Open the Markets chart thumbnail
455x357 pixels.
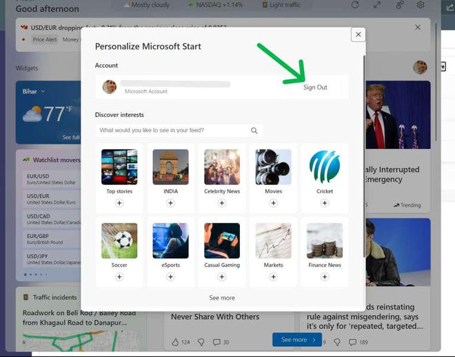tap(274, 241)
